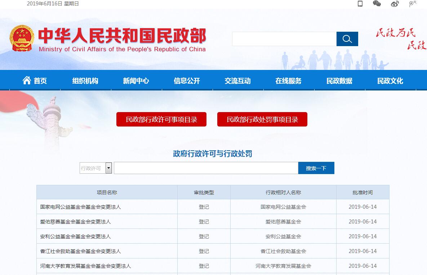The height and width of the screenshot is (275, 427).
Task: Click 安利公益基金会 in the 行政相对人名称 column
Action: (x=283, y=236)
